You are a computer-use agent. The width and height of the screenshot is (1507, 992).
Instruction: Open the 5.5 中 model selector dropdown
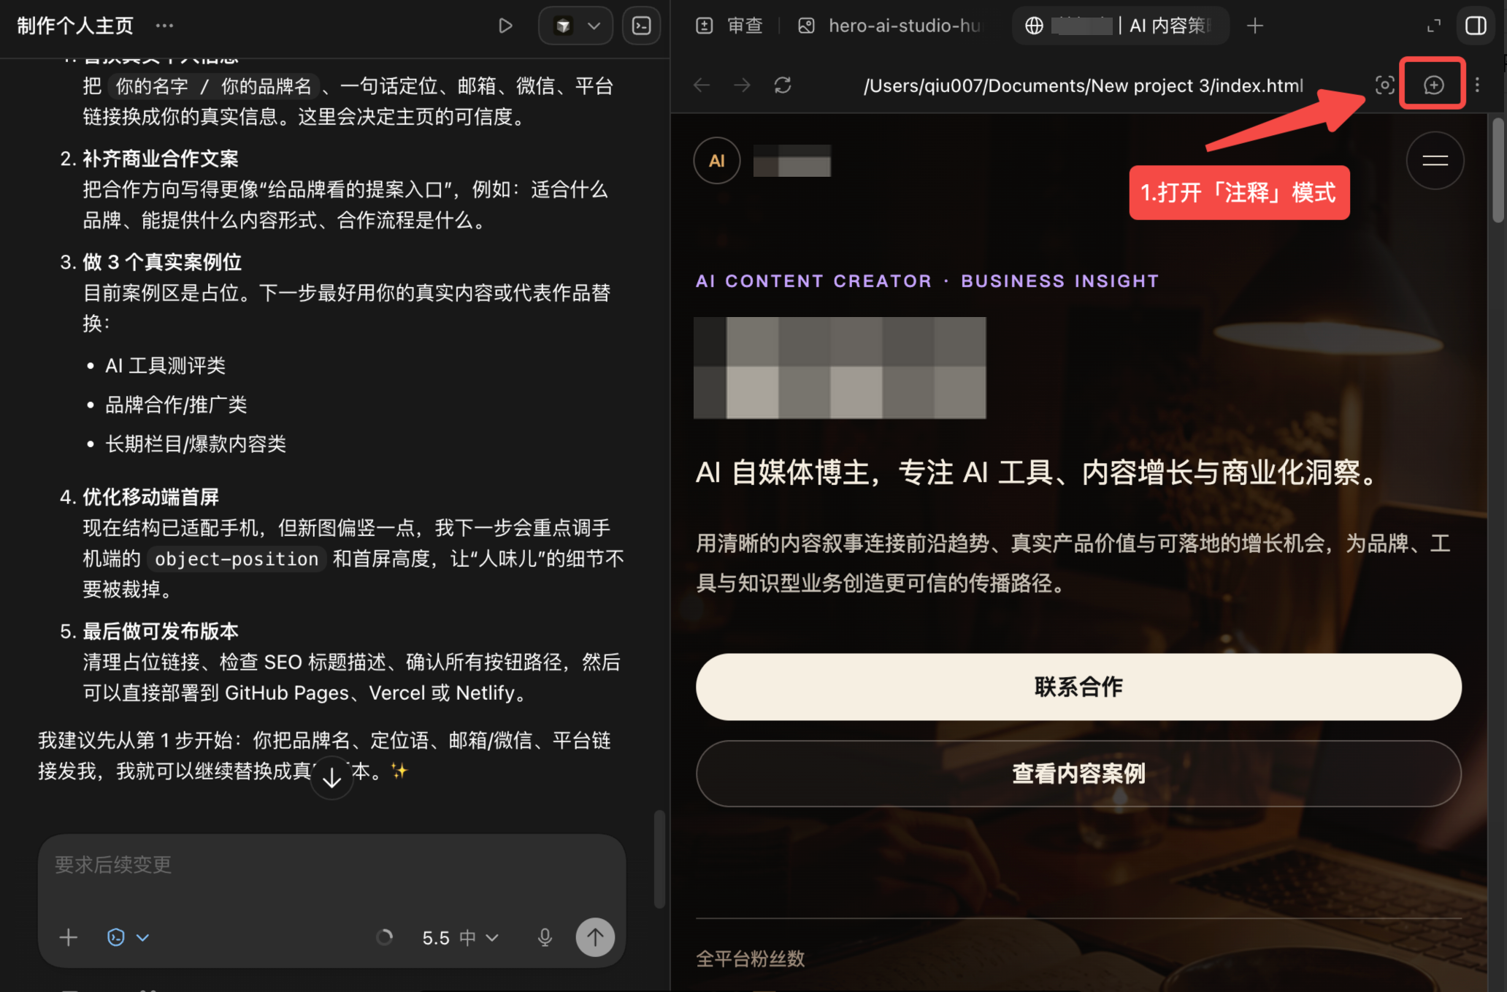[460, 937]
